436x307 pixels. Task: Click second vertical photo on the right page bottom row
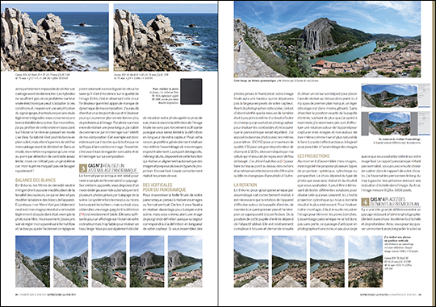289,262
